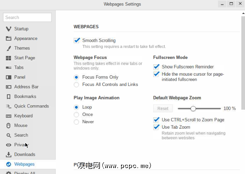Disable the Smooth Scrolling checkbox
245x174 pixels.
point(77,41)
